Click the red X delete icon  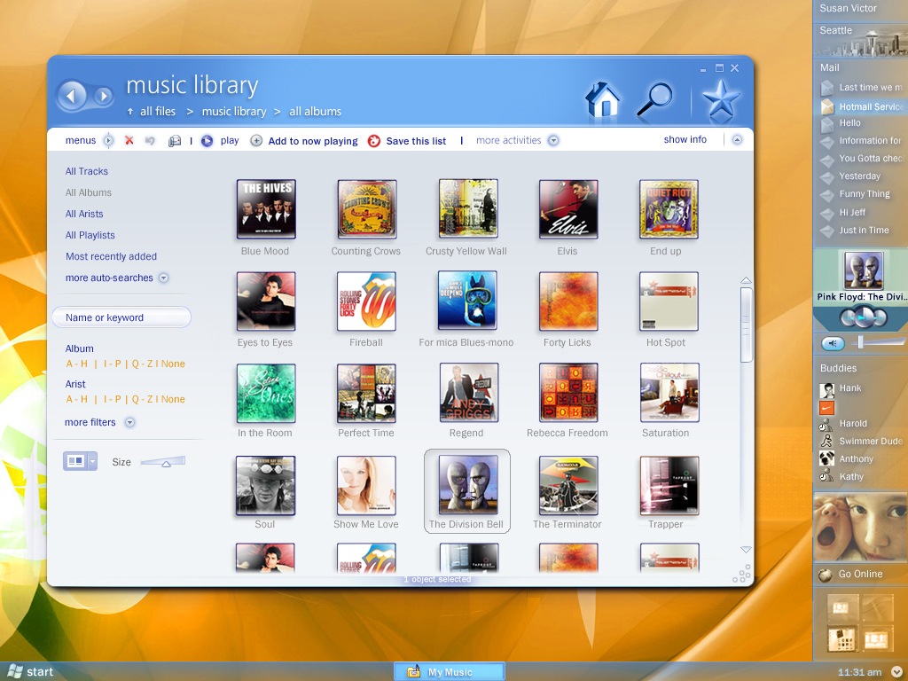click(x=129, y=141)
